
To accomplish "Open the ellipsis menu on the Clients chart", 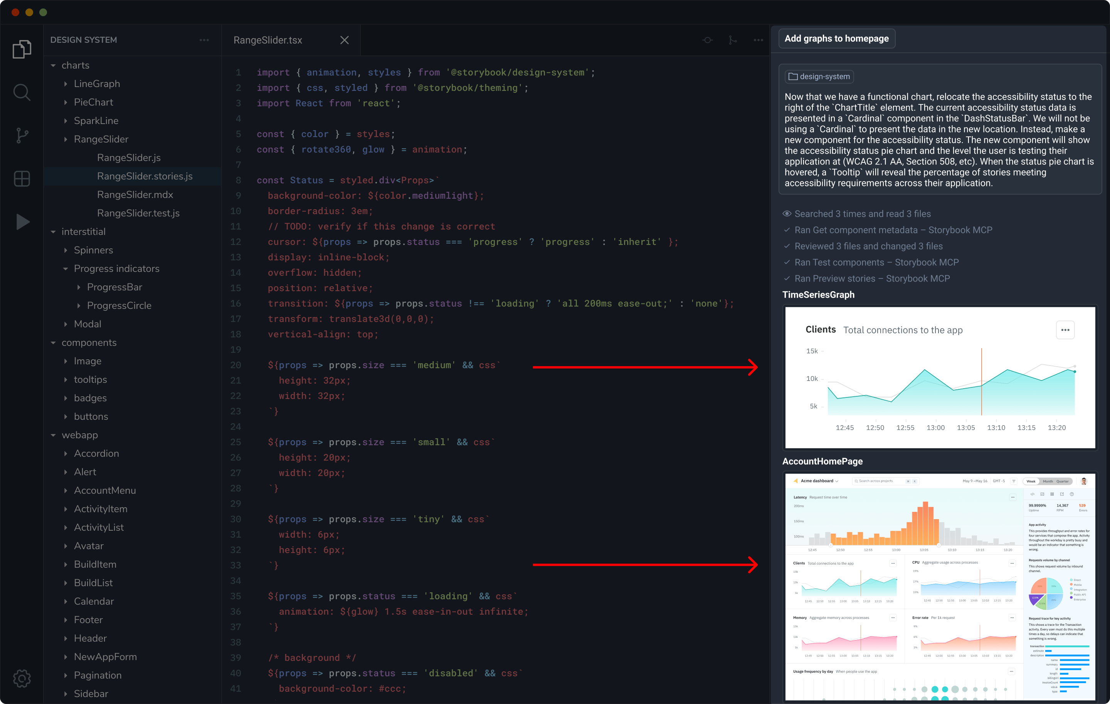I will pyautogui.click(x=1065, y=330).
